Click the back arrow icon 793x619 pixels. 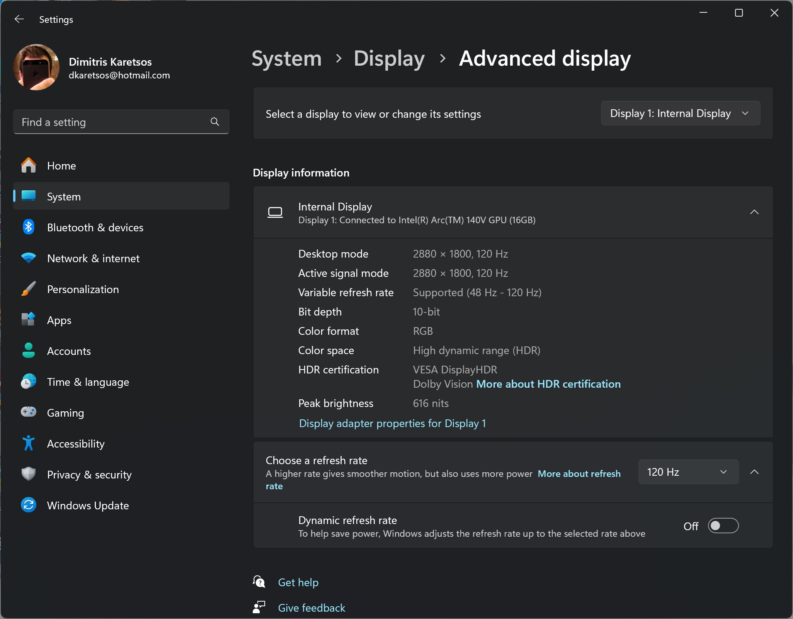point(19,19)
